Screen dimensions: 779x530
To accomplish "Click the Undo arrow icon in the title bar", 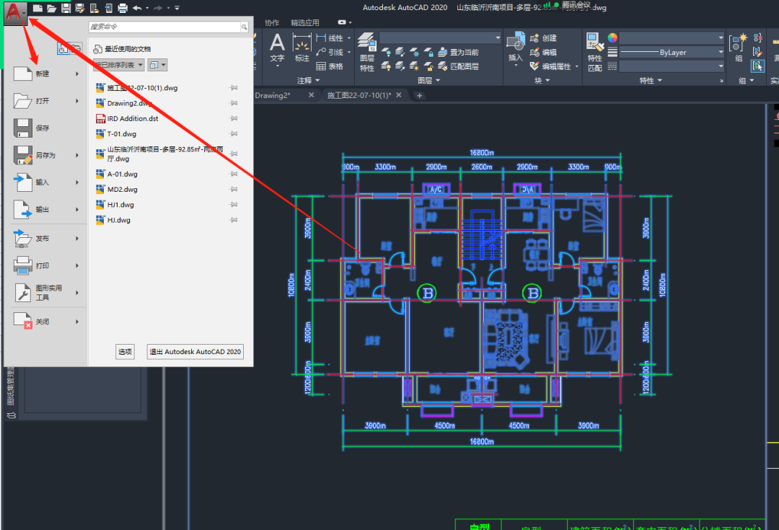I will click(x=138, y=8).
